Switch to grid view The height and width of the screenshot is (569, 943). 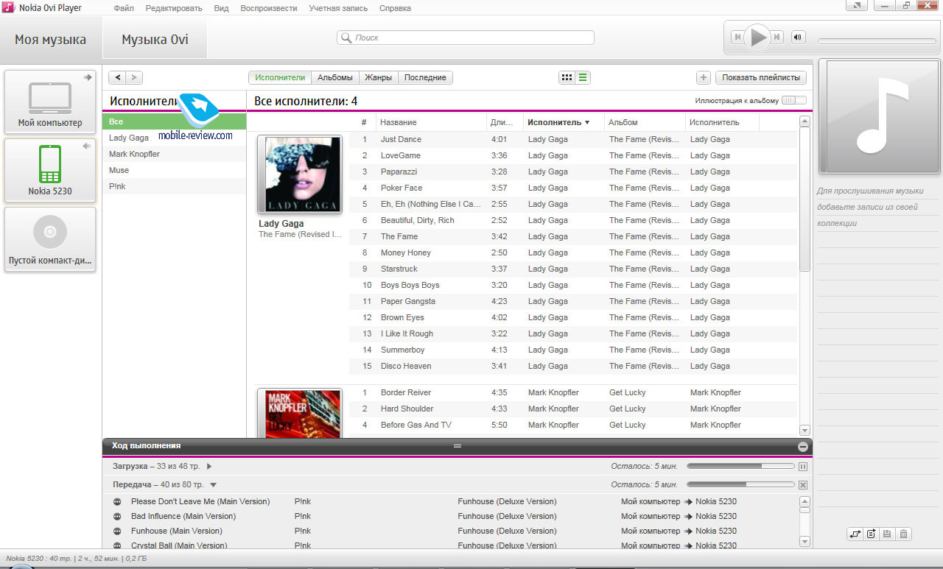pos(567,77)
